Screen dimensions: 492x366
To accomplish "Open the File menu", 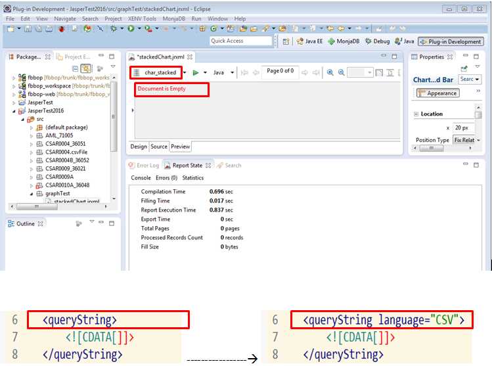I will pos(10,19).
